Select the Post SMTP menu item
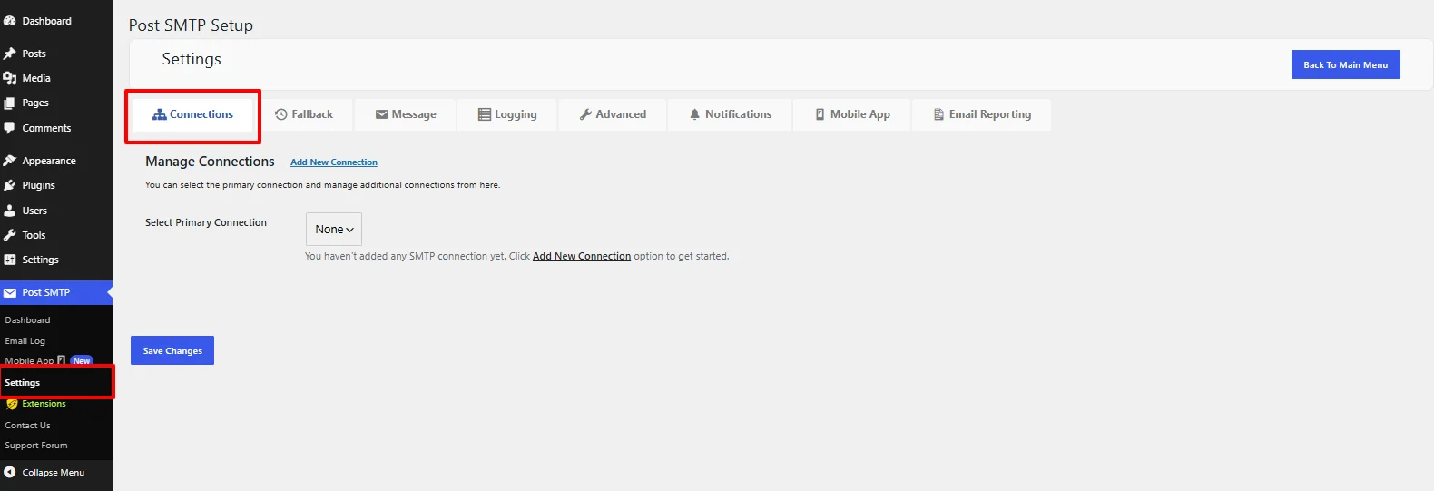Image resolution: width=1434 pixels, height=491 pixels. [56, 292]
